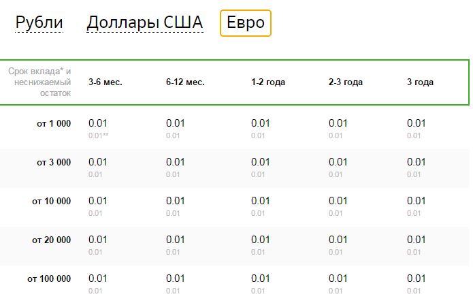Click the 2-3 года column header

click(x=346, y=82)
